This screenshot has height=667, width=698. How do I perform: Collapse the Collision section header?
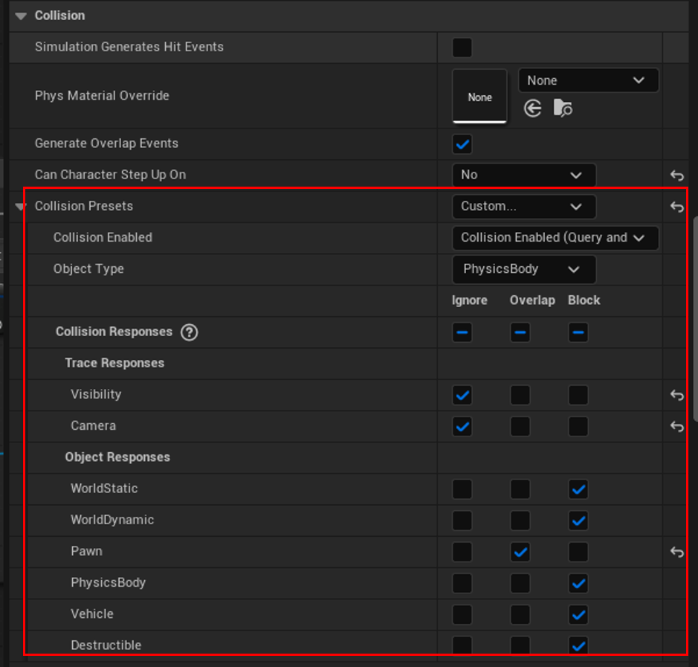pos(20,16)
